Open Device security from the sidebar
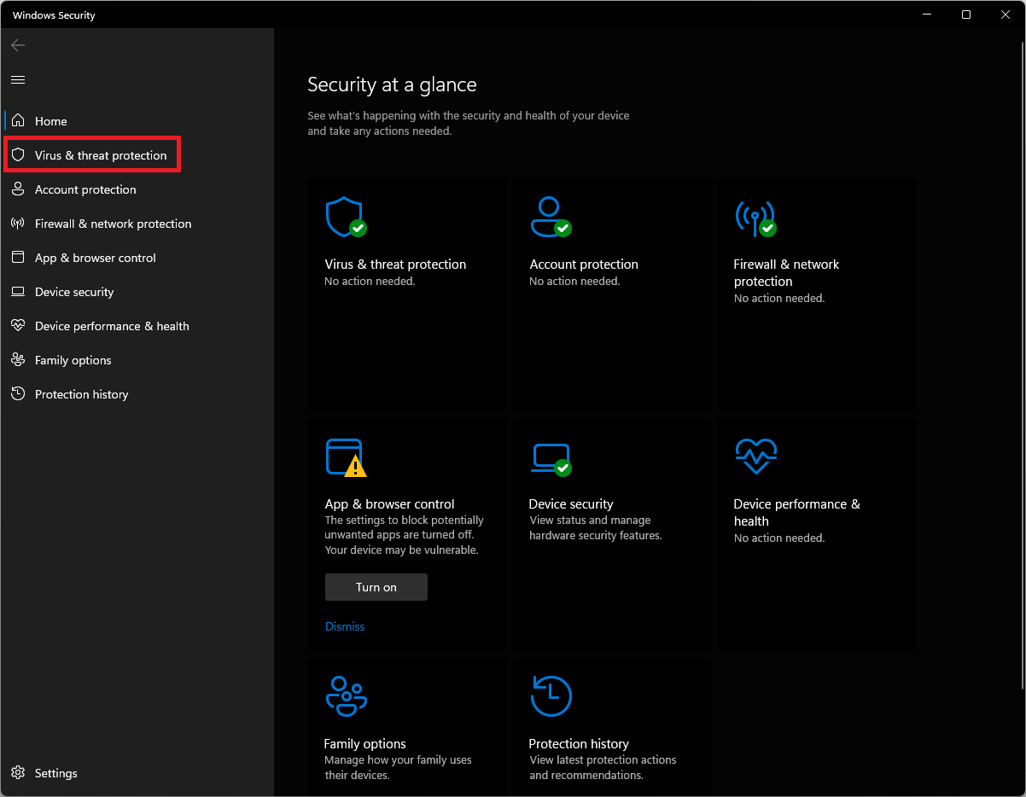 coord(73,291)
